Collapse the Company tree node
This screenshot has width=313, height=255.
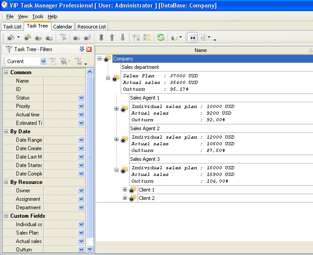99,58
